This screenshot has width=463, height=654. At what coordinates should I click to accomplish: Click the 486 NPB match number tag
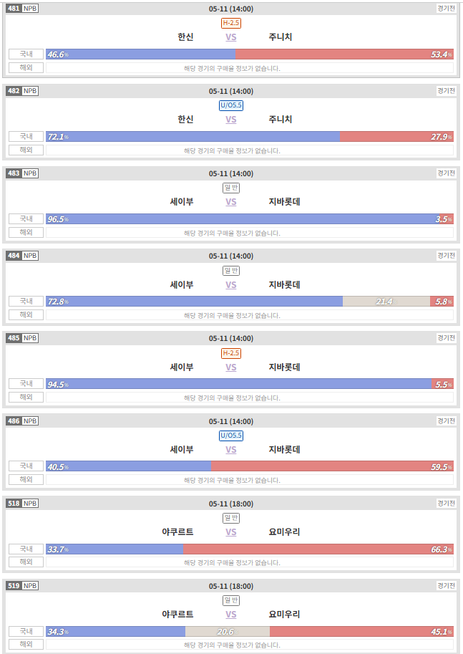point(22,421)
